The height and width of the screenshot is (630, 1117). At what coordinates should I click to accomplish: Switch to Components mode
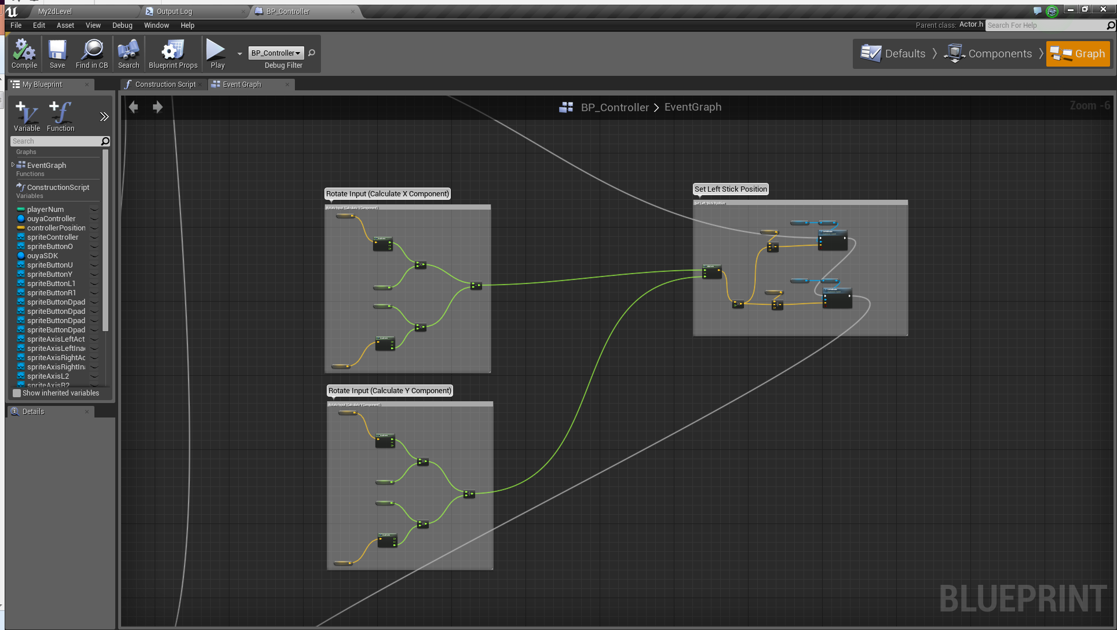click(988, 54)
